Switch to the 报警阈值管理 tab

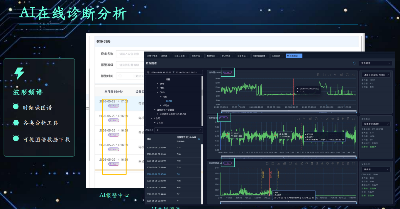(x=260, y=56)
